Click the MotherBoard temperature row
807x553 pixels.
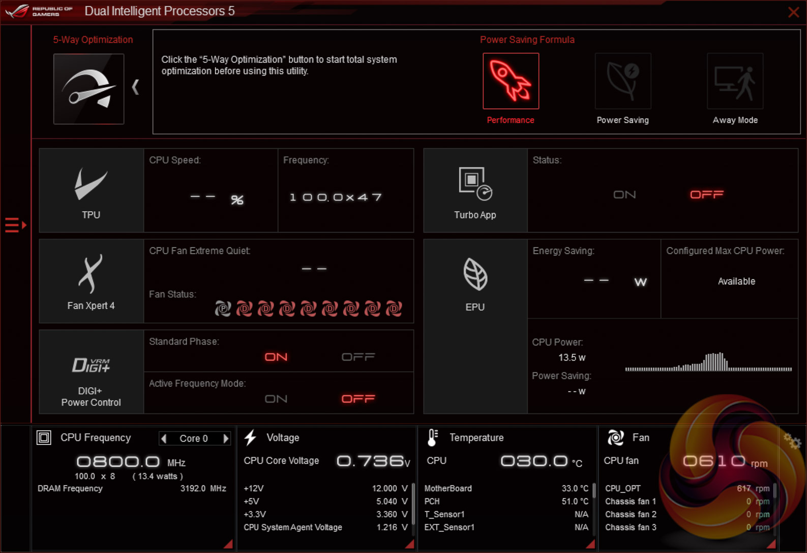pyautogui.click(x=506, y=489)
